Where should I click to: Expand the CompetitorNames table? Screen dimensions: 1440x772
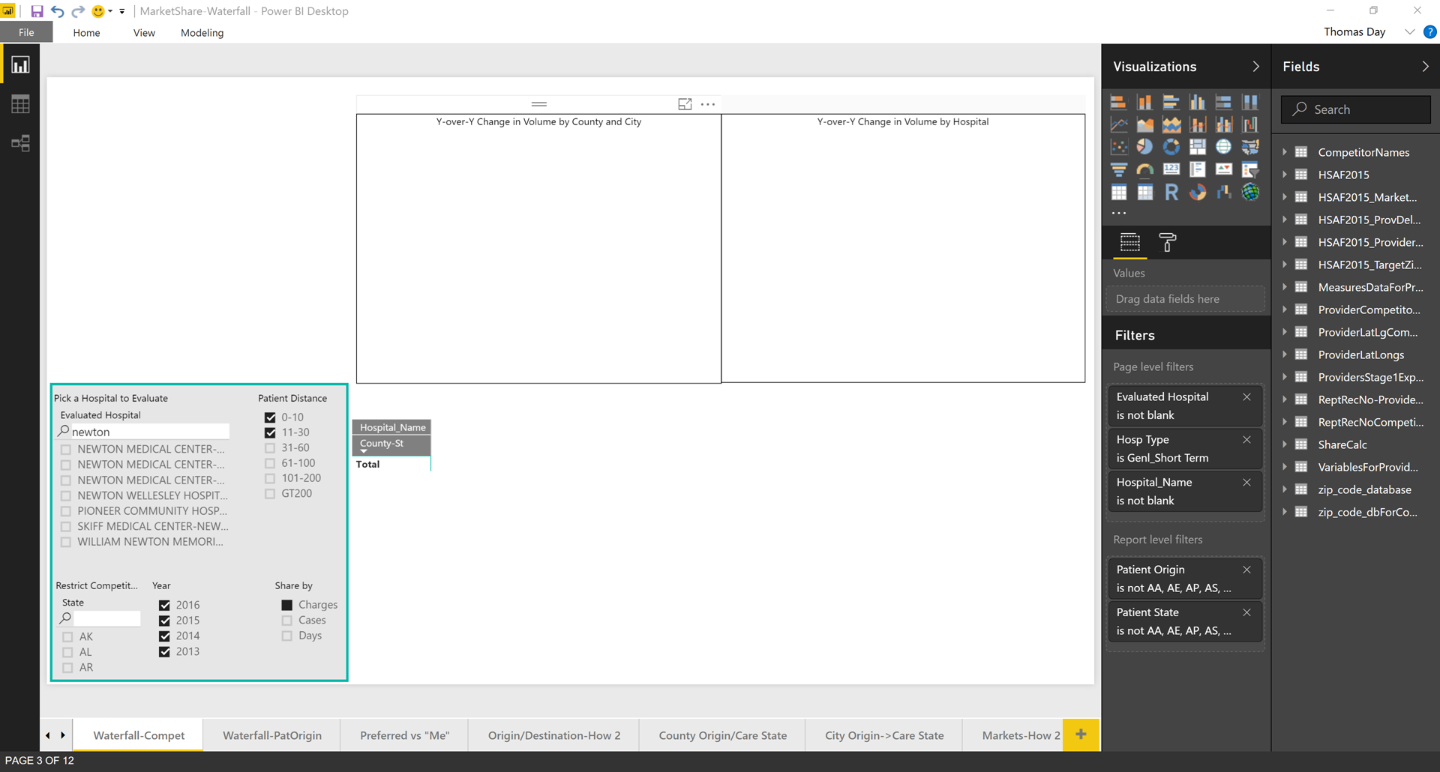coord(1285,152)
